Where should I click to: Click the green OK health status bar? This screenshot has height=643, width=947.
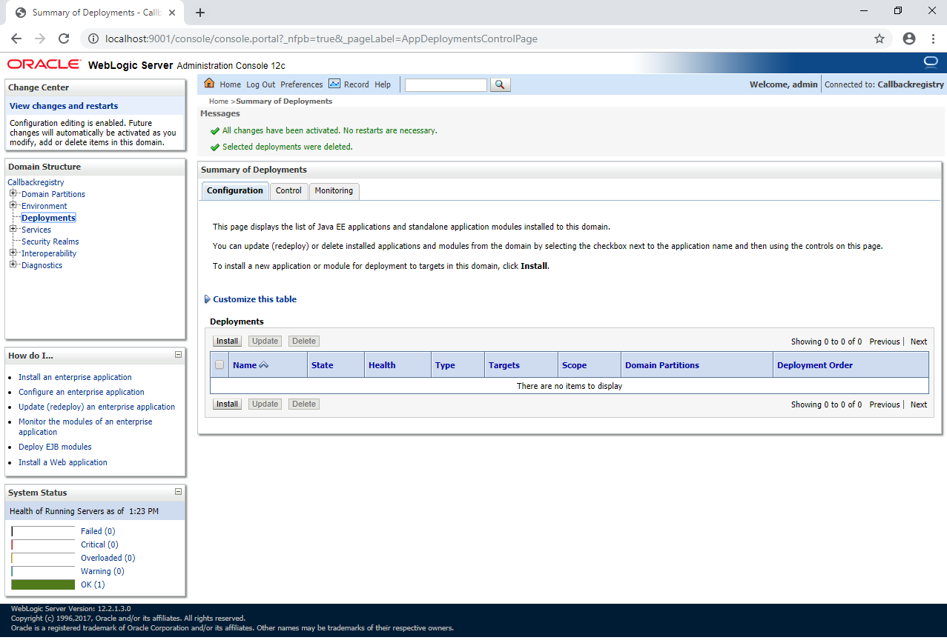43,584
